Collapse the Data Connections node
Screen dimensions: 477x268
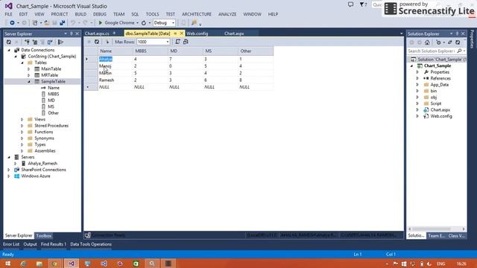pos(9,50)
